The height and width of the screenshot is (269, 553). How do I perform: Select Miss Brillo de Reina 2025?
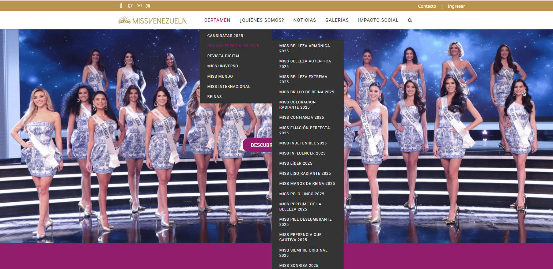[x=307, y=92]
